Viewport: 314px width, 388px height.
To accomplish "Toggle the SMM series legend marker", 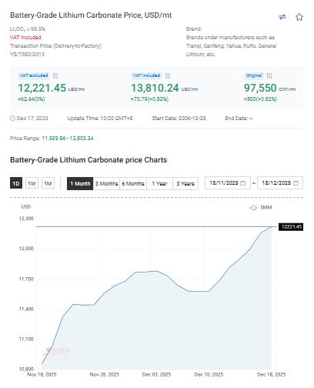I will click(253, 208).
